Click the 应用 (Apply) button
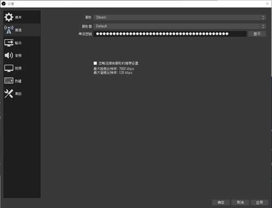Image resolution: width=272 pixels, height=208 pixels. tap(259, 203)
